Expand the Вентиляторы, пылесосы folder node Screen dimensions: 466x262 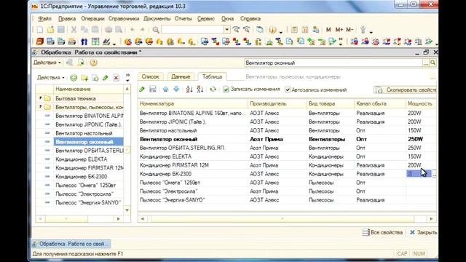point(40,107)
